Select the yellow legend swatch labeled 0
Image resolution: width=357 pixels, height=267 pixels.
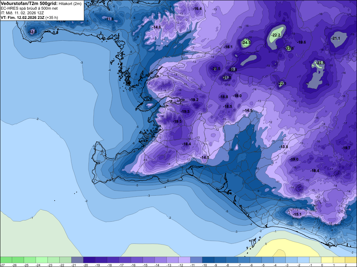click(327, 260)
